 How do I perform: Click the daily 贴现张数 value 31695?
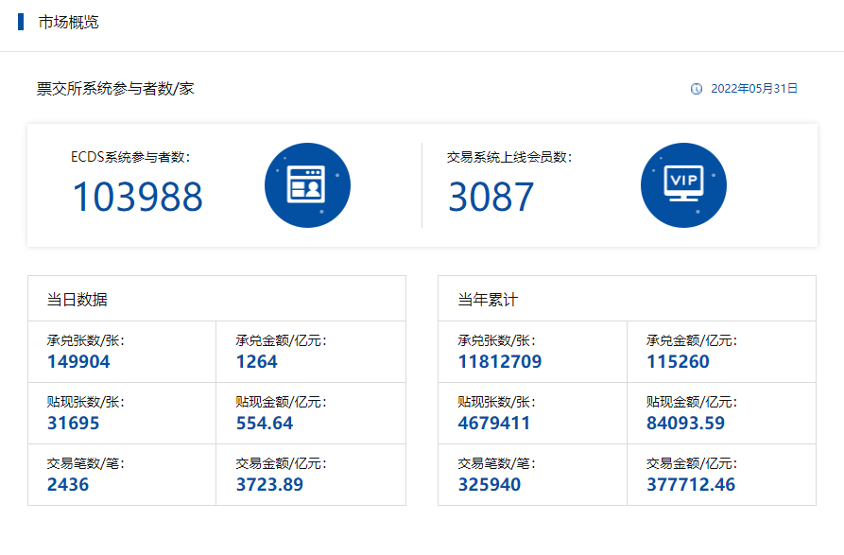tap(73, 423)
